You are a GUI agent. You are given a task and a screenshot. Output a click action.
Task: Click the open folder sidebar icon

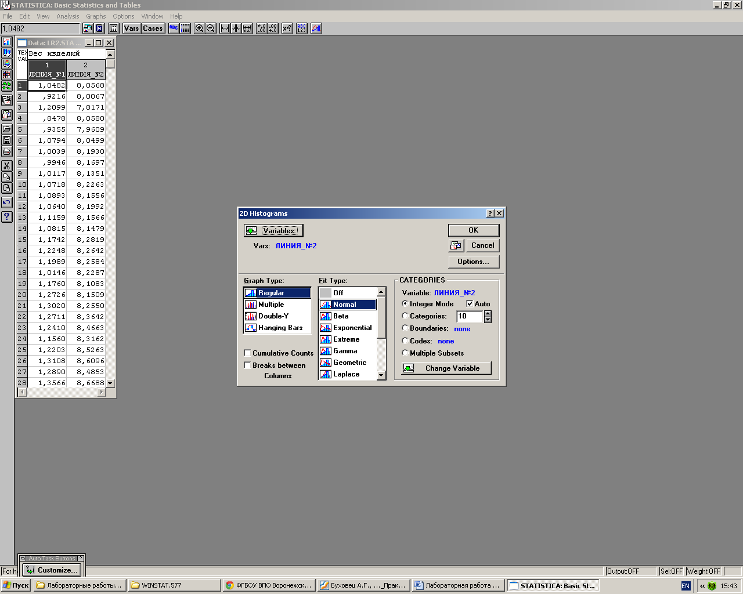pos(7,129)
